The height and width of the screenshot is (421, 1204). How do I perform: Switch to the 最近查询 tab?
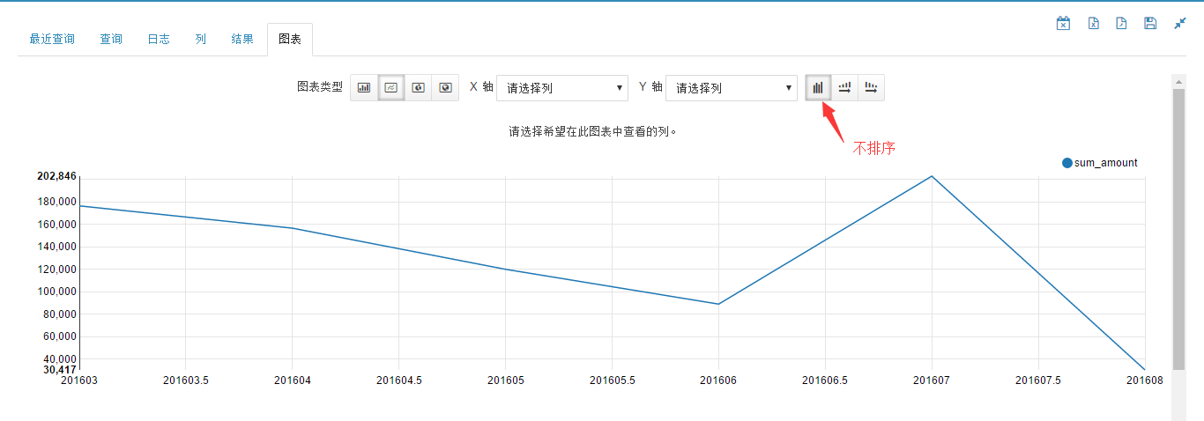[52, 40]
